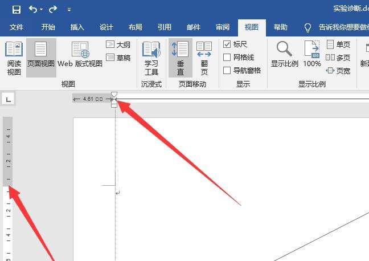Select 页宽 page width view
The width and height of the screenshot is (369, 261).
click(338, 71)
